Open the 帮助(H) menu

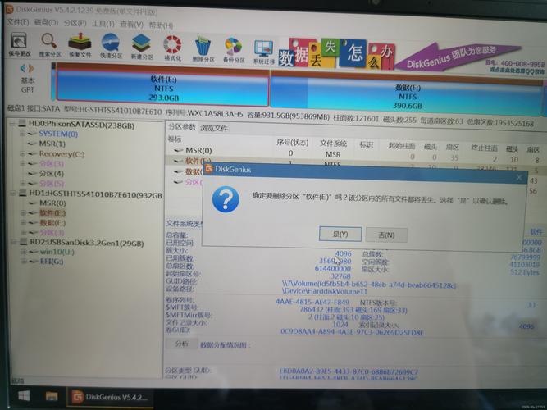[161, 25]
